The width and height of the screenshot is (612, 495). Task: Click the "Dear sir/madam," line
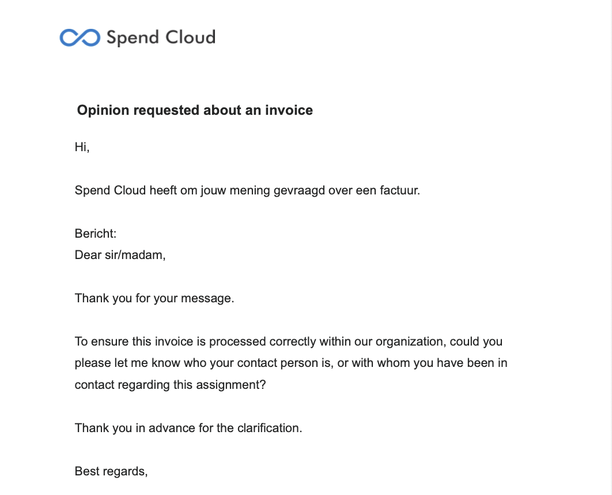[120, 255]
